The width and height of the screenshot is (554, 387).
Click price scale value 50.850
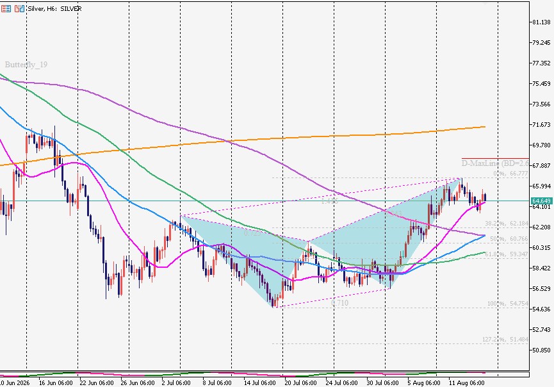541,350
